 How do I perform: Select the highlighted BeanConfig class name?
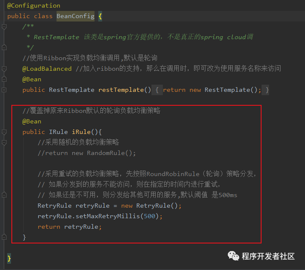pyautogui.click(x=76, y=16)
